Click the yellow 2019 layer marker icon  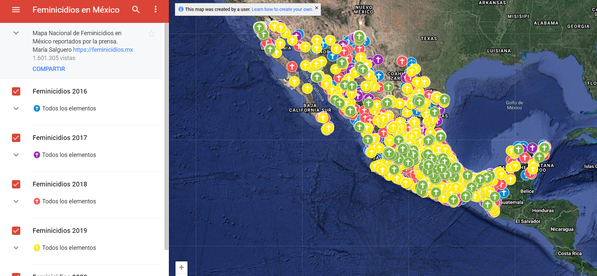coord(37,248)
